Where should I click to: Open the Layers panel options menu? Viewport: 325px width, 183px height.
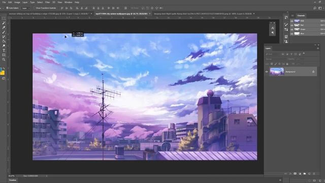[x=318, y=48]
